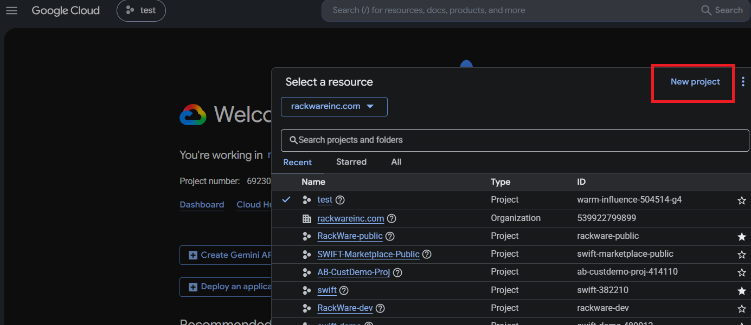This screenshot has width=751, height=325.
Task: Click the swift-marketplace-public ID cell
Action: 625,254
